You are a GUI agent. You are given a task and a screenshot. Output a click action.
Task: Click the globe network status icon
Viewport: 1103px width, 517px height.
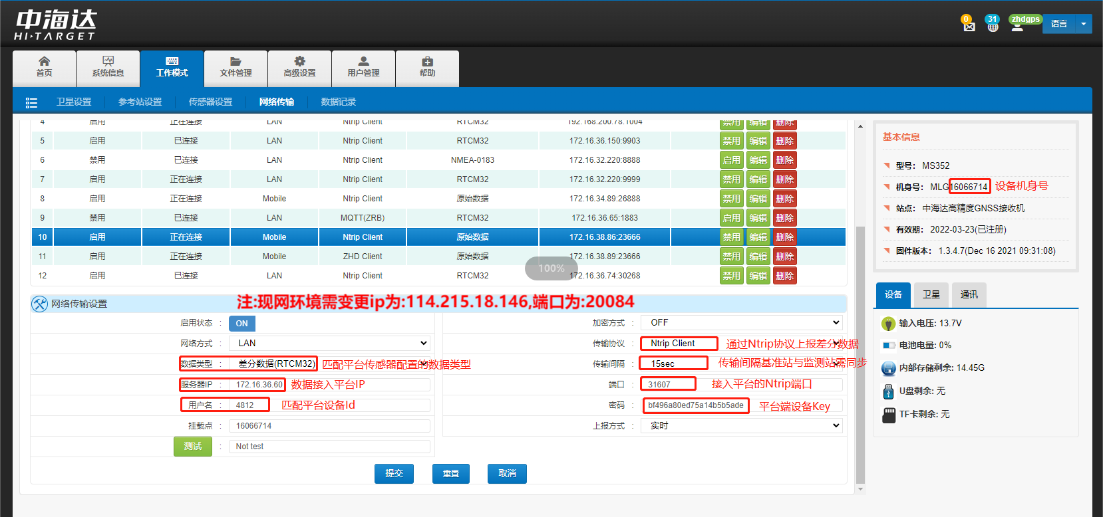(x=993, y=26)
